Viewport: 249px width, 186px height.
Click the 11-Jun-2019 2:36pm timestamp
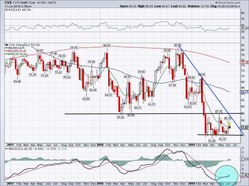tap(18, 6)
